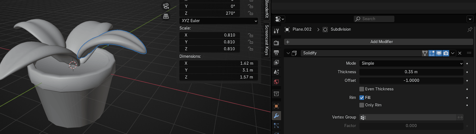Collapse the Solidify modifier panel
The image size is (476, 134).
pyautogui.click(x=288, y=53)
